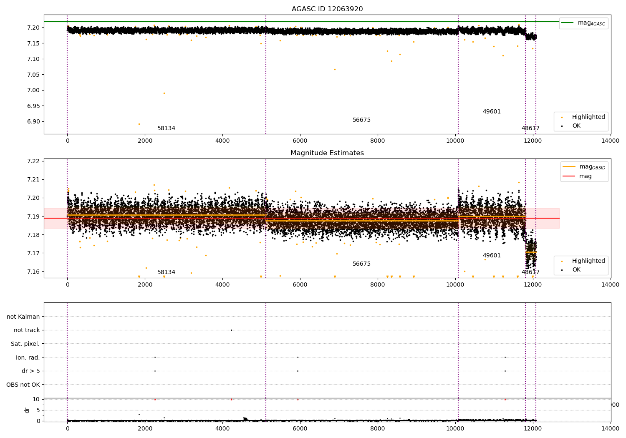The height and width of the screenshot is (438, 626).
Task: Click observation label 49601 in the top plot
Action: (x=492, y=112)
